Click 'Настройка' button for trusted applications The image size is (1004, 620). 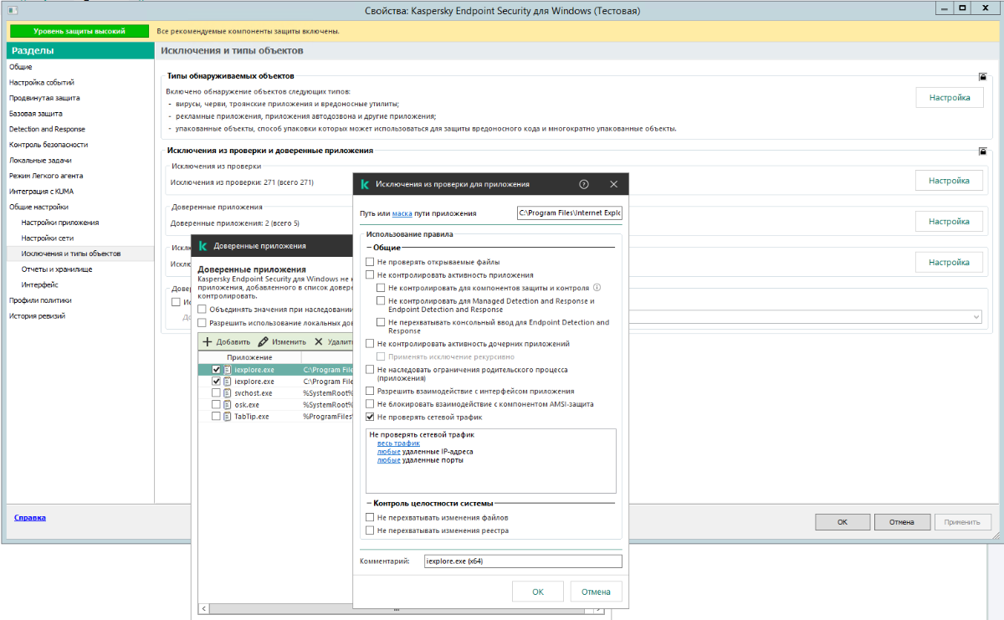tap(949, 222)
